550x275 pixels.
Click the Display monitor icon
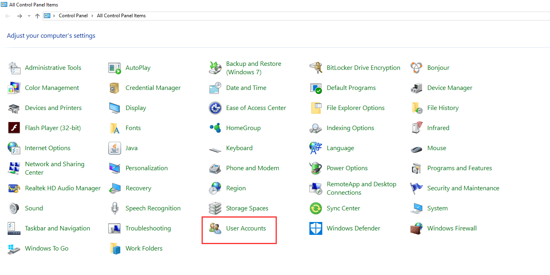point(115,108)
